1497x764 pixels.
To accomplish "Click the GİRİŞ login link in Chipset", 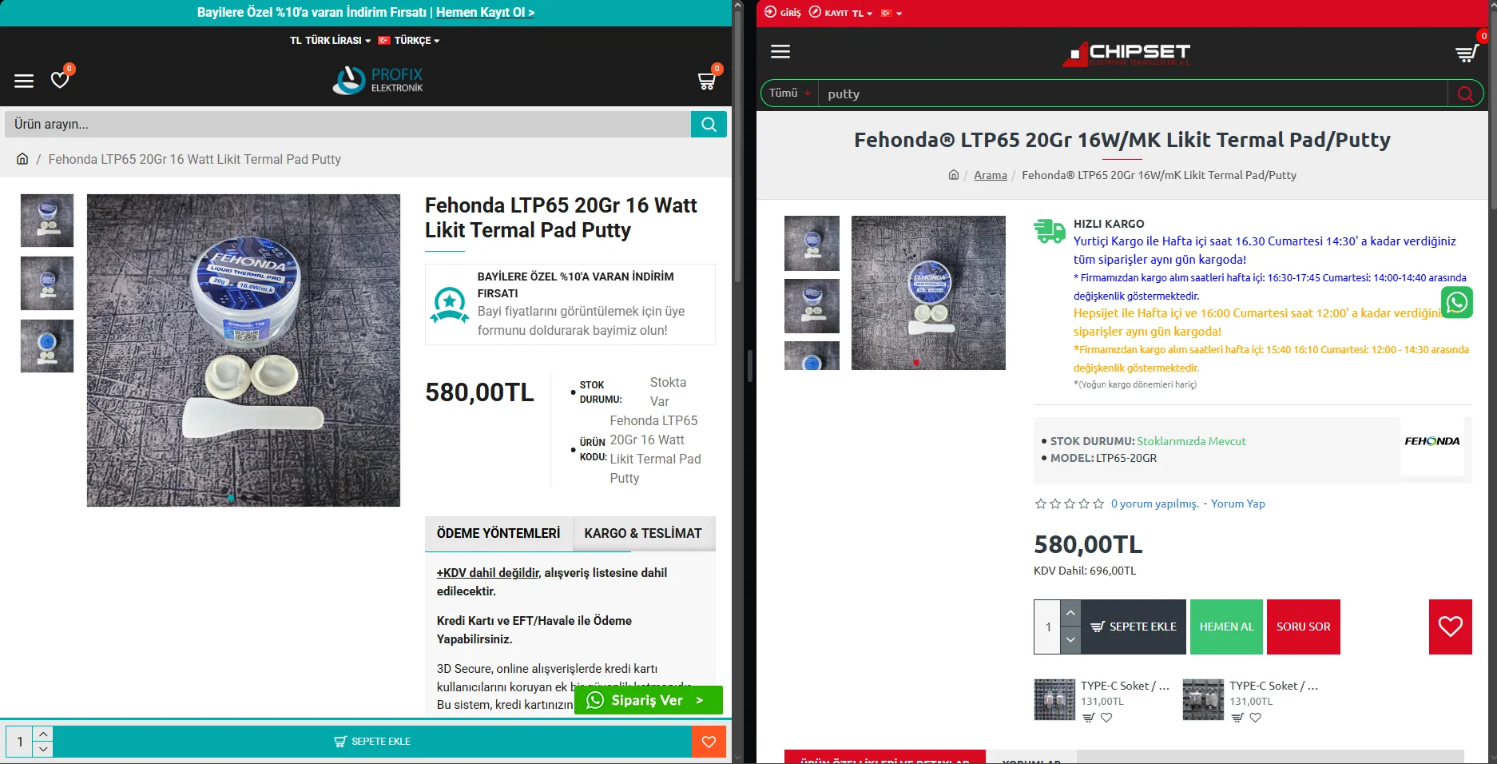I will (783, 13).
